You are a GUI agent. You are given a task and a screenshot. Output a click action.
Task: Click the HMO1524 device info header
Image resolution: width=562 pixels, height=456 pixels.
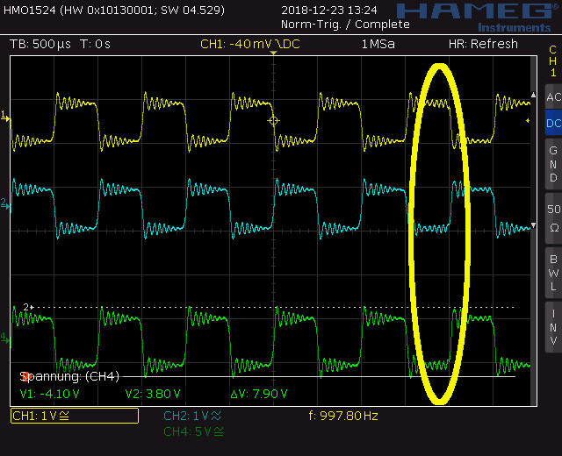pyautogui.click(x=114, y=10)
